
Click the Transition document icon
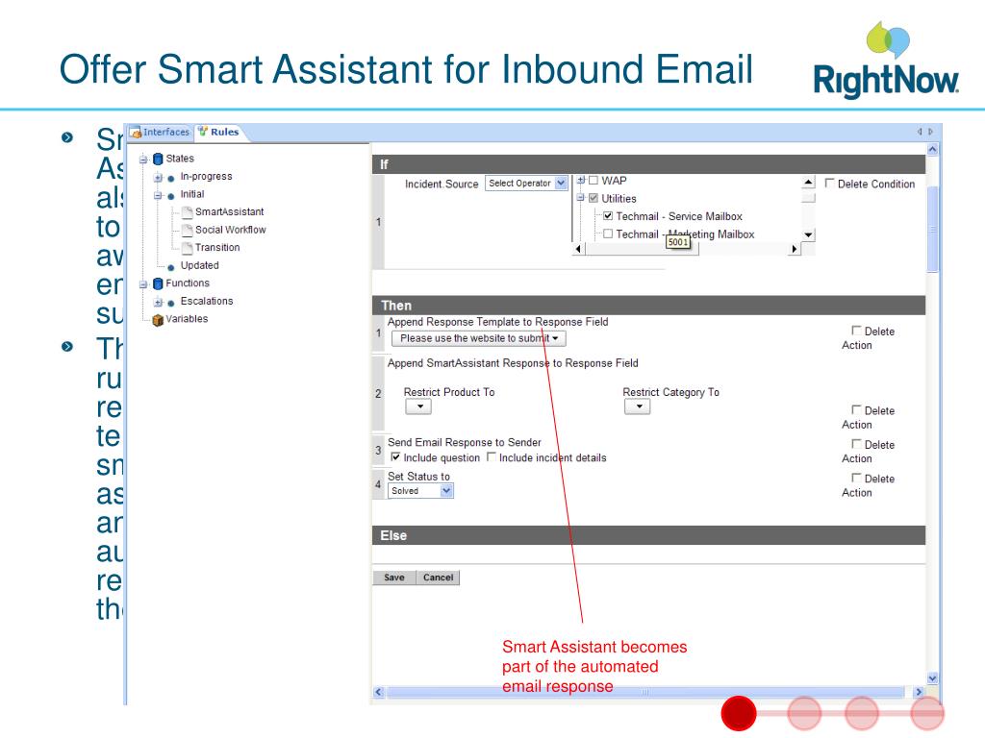(x=187, y=248)
